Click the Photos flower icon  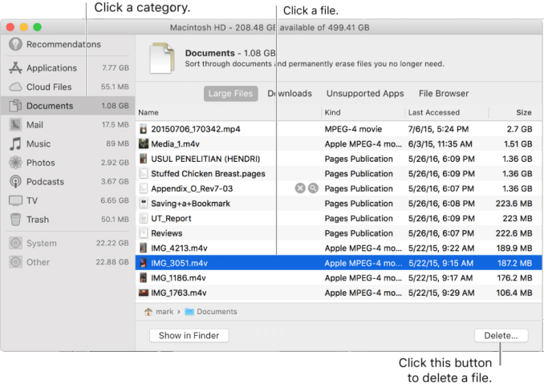tap(15, 162)
